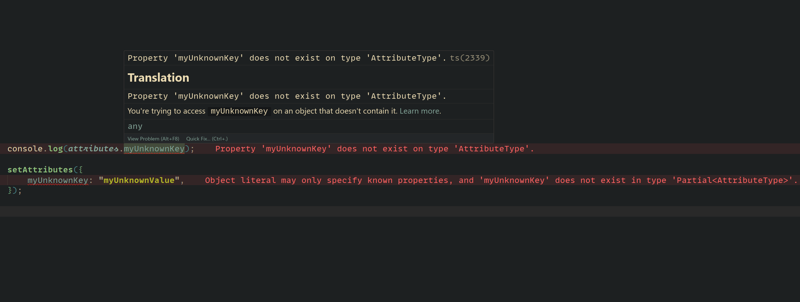Viewport: 800px width, 302px height.
Task: Click myUnknownKey property inside setAttributes object
Action: click(x=58, y=180)
